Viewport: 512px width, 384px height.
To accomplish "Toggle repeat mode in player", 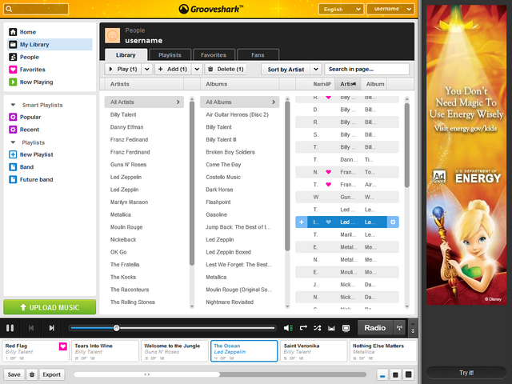I will [303, 328].
